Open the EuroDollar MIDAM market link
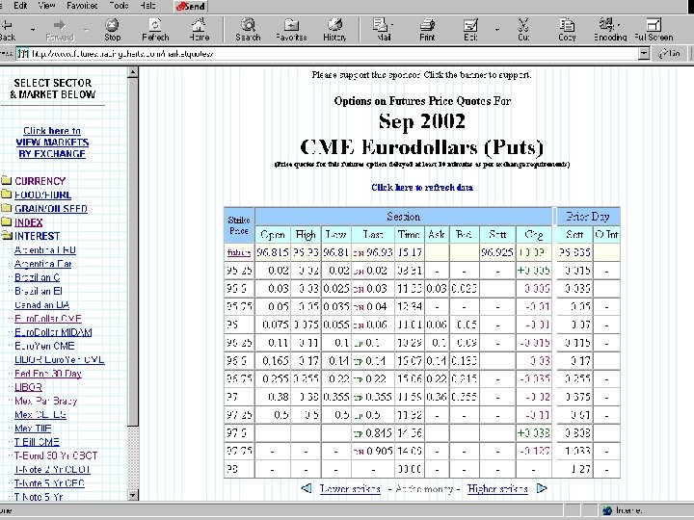Image resolution: width=694 pixels, height=520 pixels. pyautogui.click(x=53, y=332)
